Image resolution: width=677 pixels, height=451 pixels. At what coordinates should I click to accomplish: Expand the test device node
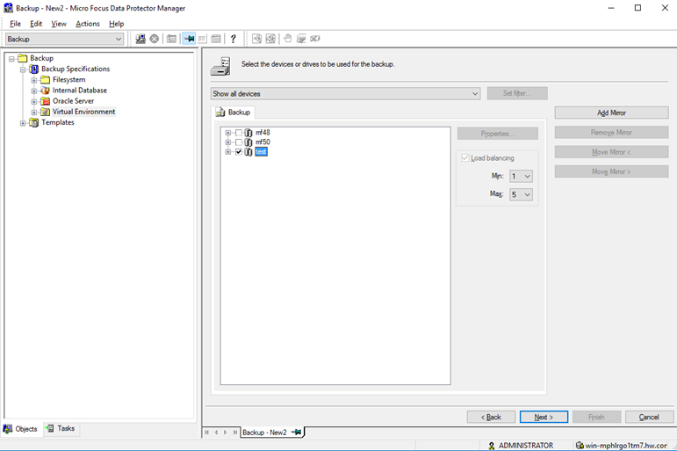coord(228,152)
